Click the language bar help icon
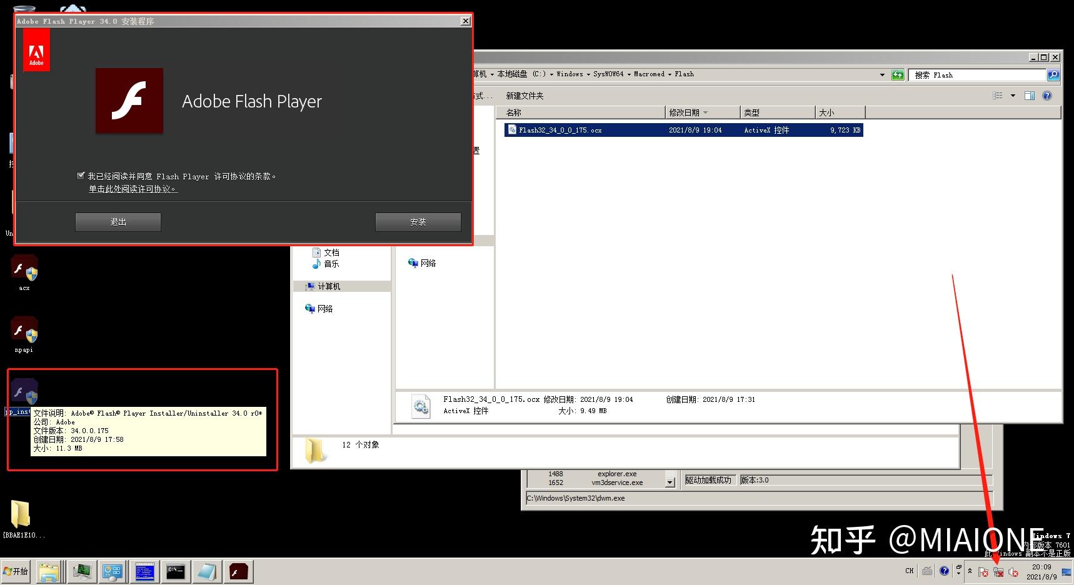This screenshot has height=585, width=1074. click(944, 571)
